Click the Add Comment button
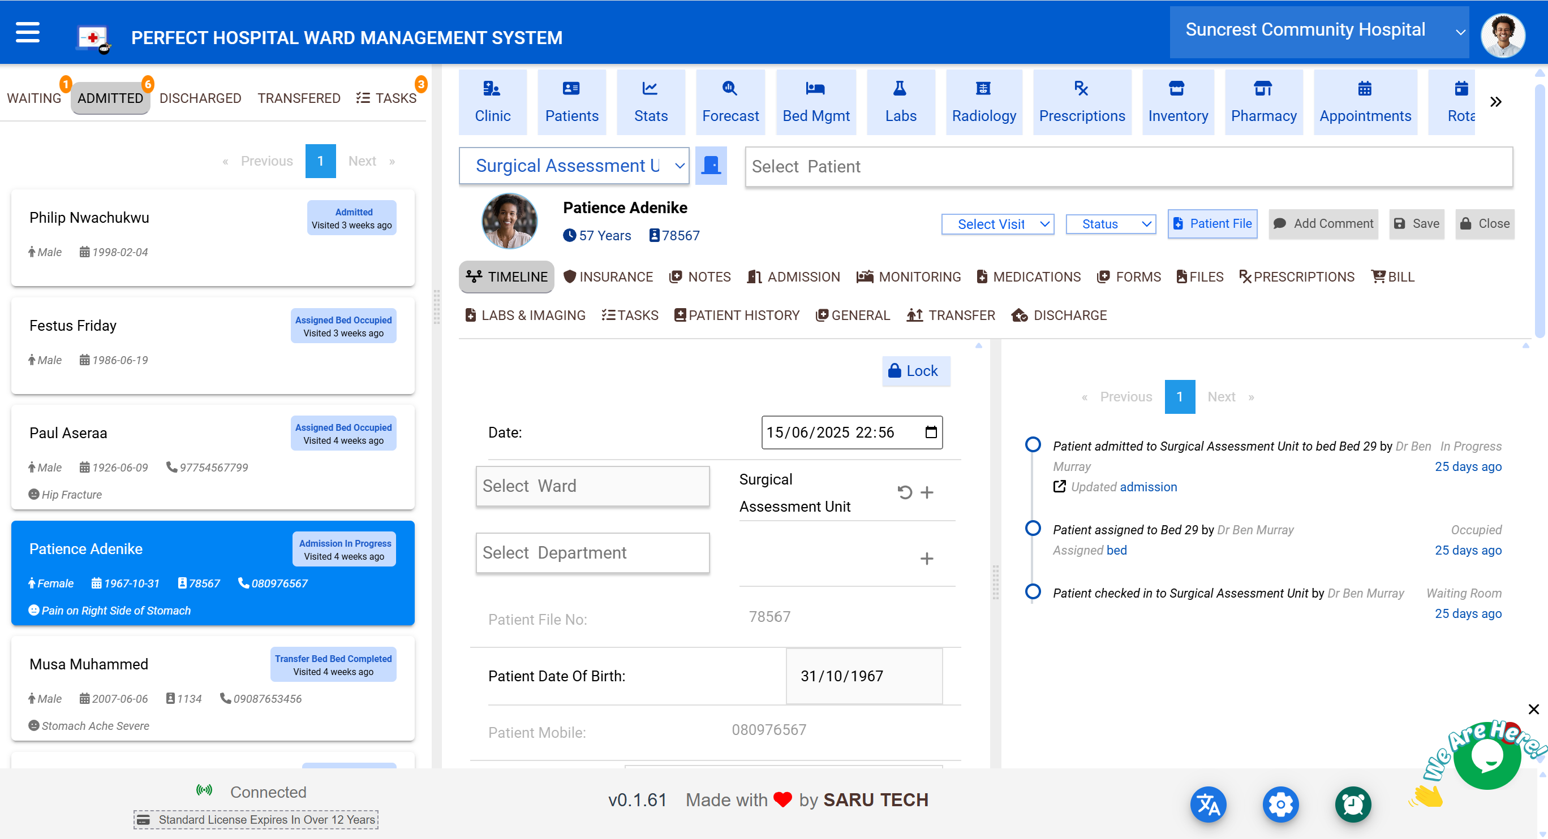The width and height of the screenshot is (1548, 839). (1323, 224)
